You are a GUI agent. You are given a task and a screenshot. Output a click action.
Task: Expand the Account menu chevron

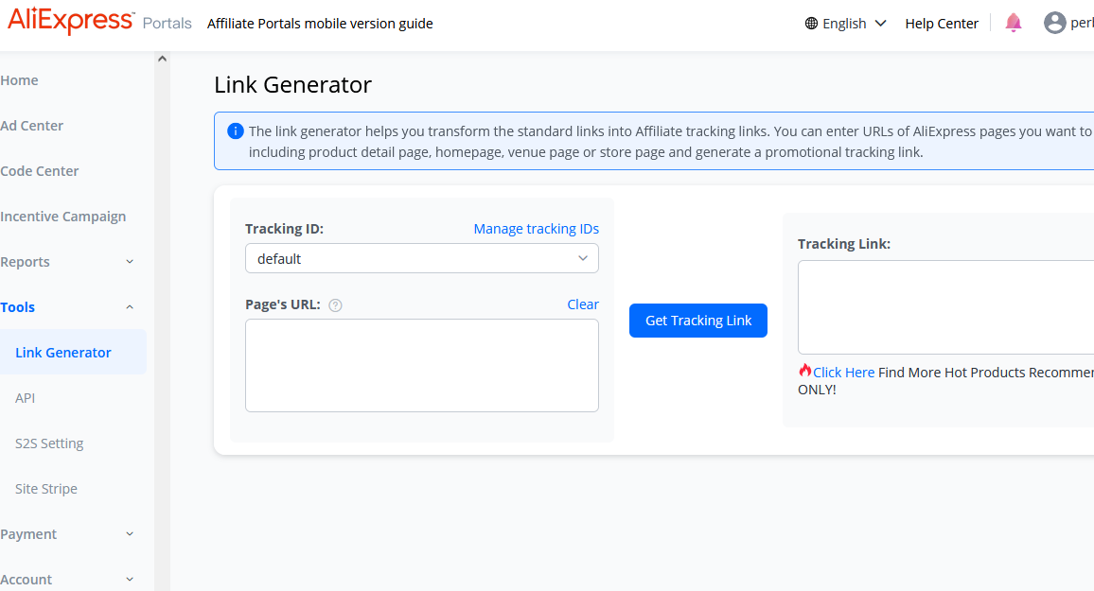pyautogui.click(x=129, y=580)
